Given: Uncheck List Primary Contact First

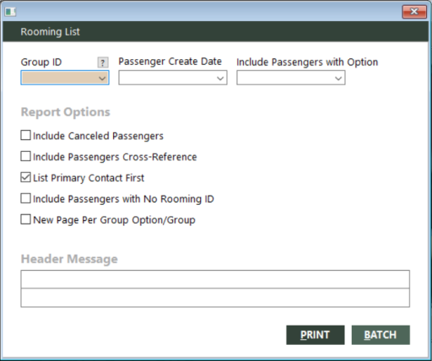Looking at the screenshot, I should click(x=25, y=177).
